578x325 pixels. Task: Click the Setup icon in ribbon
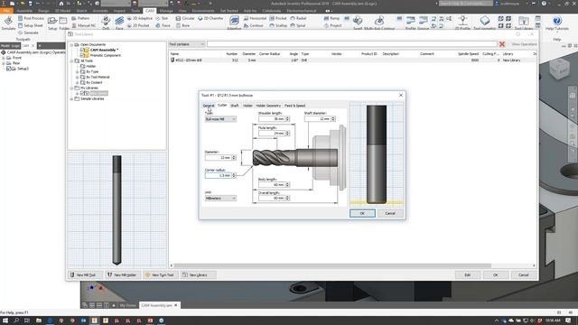click(x=52, y=23)
